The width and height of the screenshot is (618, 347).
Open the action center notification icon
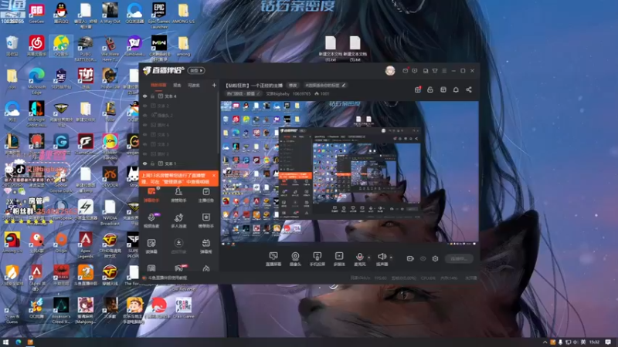coord(608,342)
